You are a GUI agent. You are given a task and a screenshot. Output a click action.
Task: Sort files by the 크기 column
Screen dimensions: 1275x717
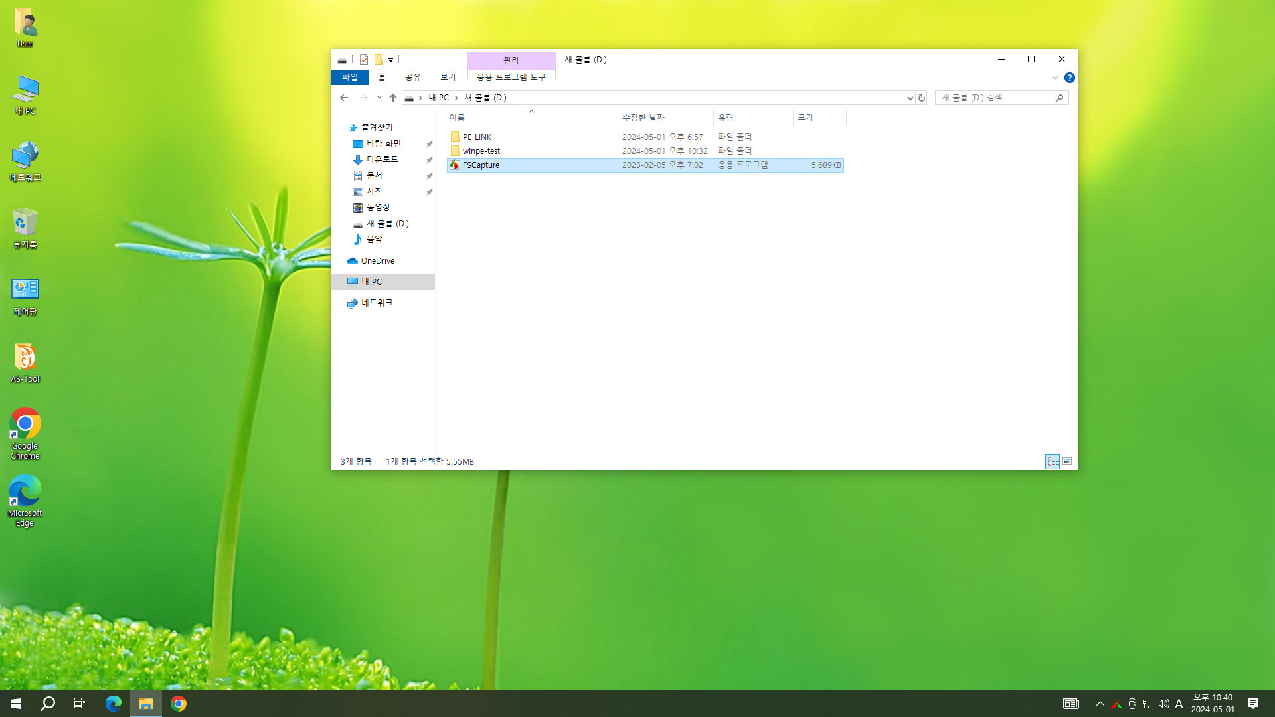pos(819,118)
